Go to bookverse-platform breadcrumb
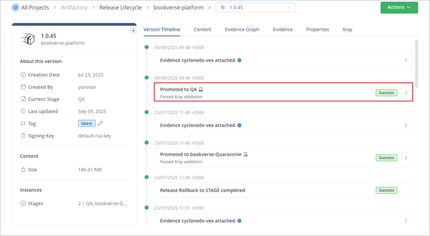This screenshot has height=236, width=430. coord(179,7)
